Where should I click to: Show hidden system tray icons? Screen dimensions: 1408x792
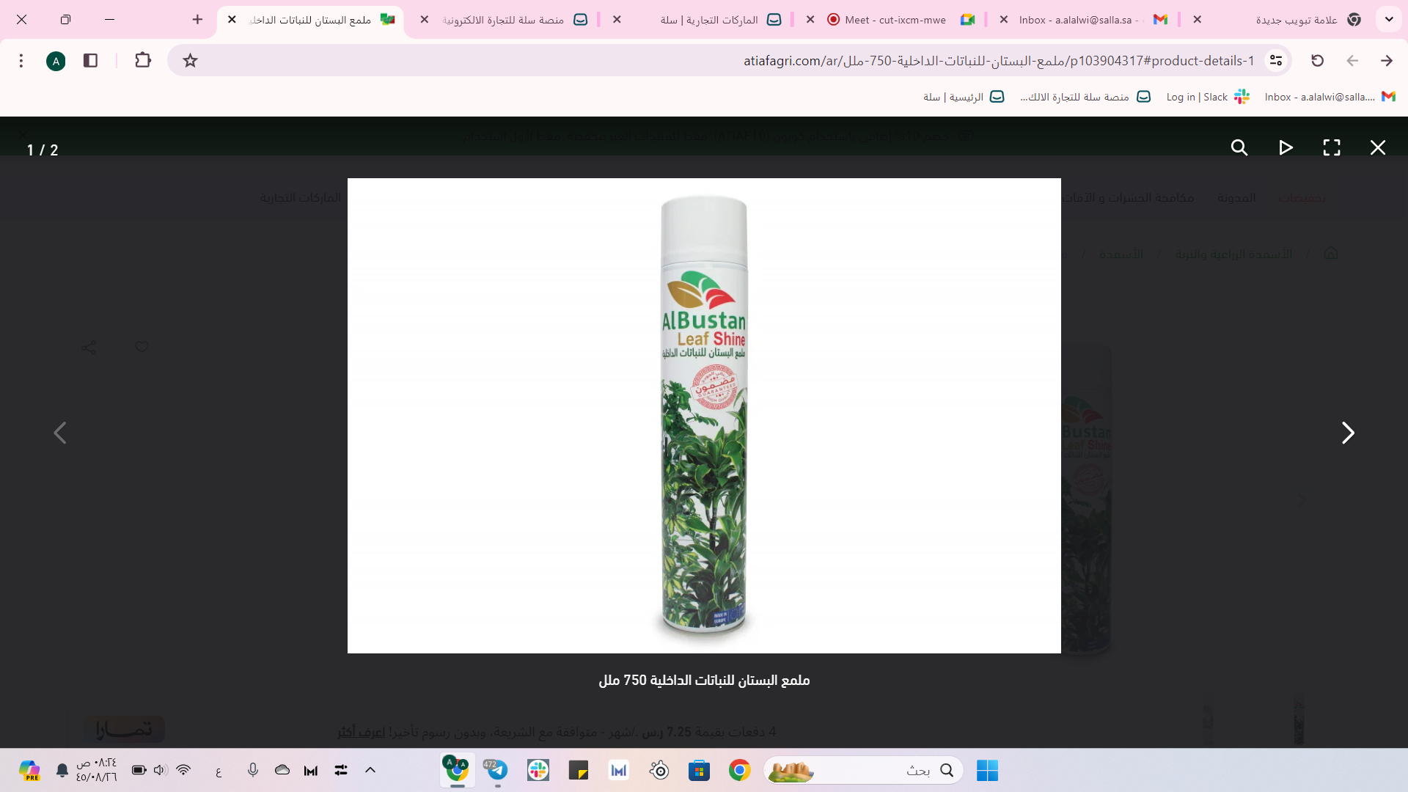coord(370,770)
